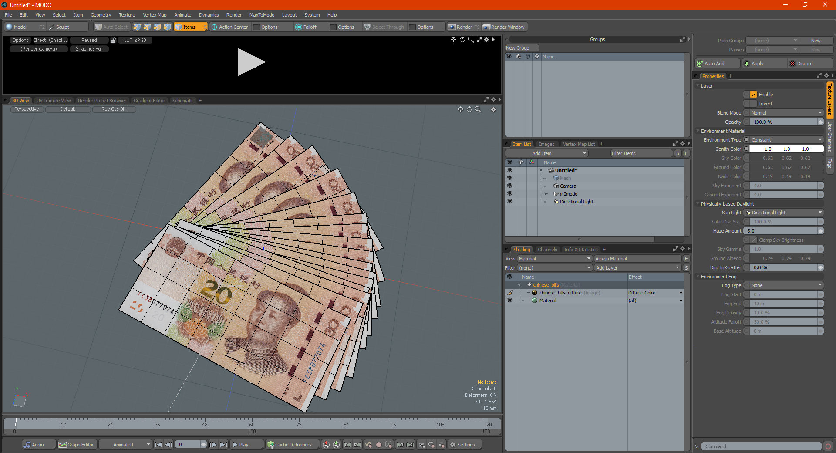Image resolution: width=836 pixels, height=453 pixels.
Task: Open Add Item dropdown
Action: coord(547,153)
